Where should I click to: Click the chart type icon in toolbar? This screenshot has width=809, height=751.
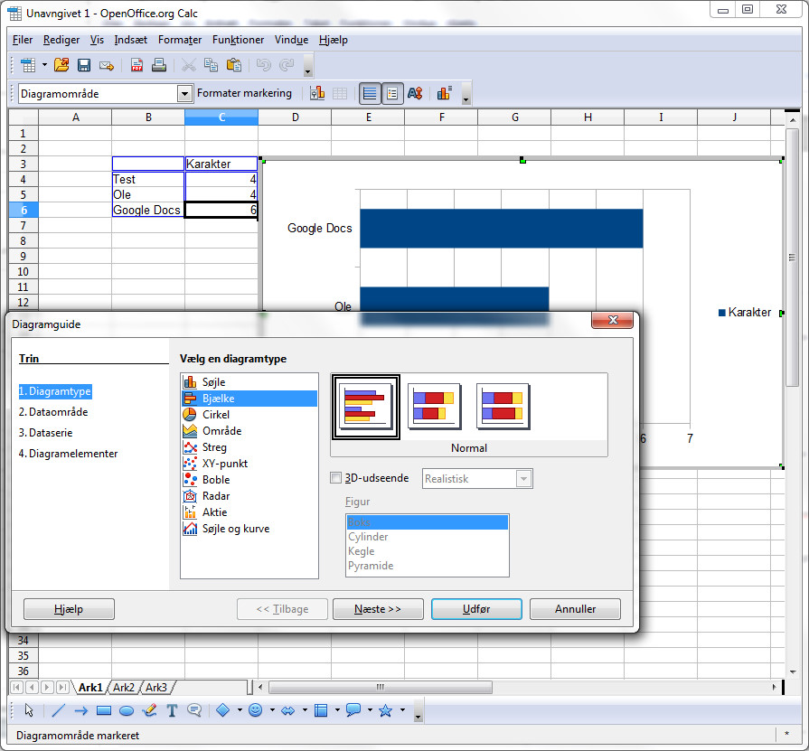(x=317, y=93)
